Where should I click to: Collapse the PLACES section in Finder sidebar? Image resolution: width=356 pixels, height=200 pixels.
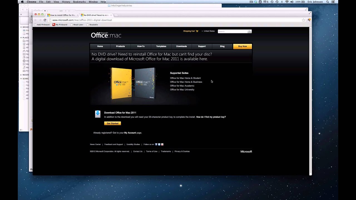pos(21,37)
